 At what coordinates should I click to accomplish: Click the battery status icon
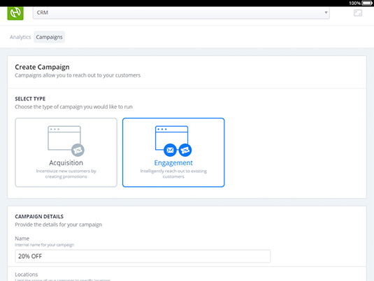click(367, 3)
